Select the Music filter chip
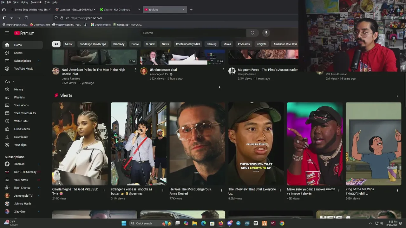 (69, 44)
